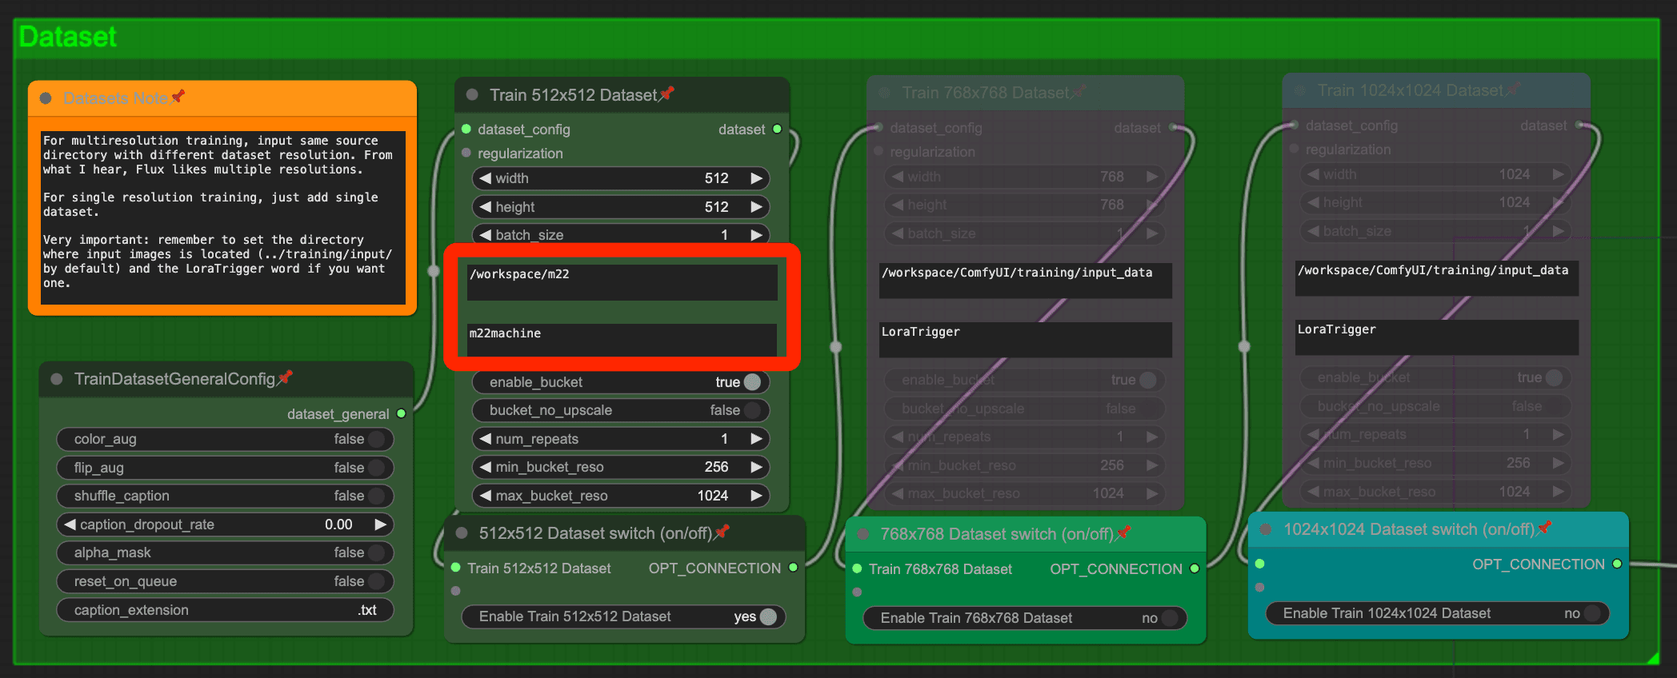Click reroute dot left of 512x512 node

[x=434, y=271]
